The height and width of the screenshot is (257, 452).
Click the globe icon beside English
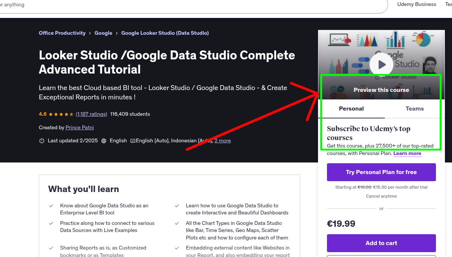click(x=103, y=141)
